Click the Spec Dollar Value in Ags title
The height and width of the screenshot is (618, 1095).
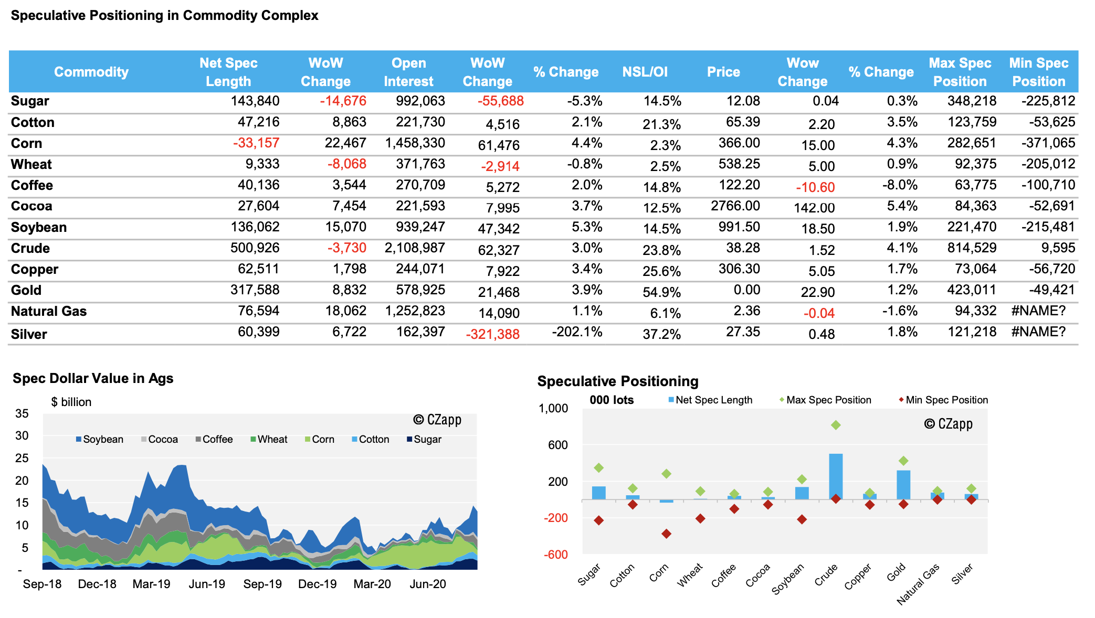click(93, 378)
